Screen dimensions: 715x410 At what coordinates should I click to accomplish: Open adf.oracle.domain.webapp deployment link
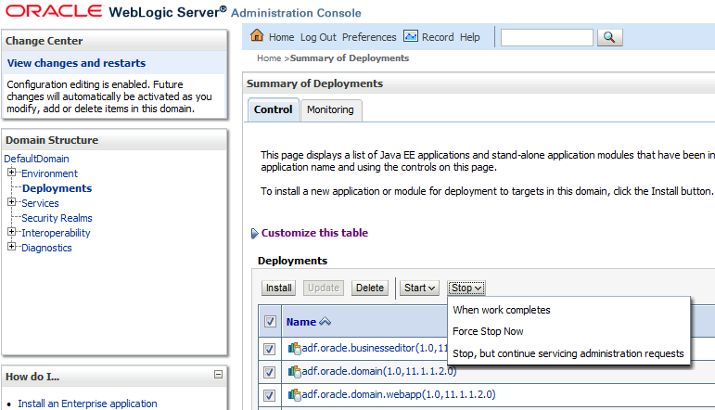(x=399, y=394)
